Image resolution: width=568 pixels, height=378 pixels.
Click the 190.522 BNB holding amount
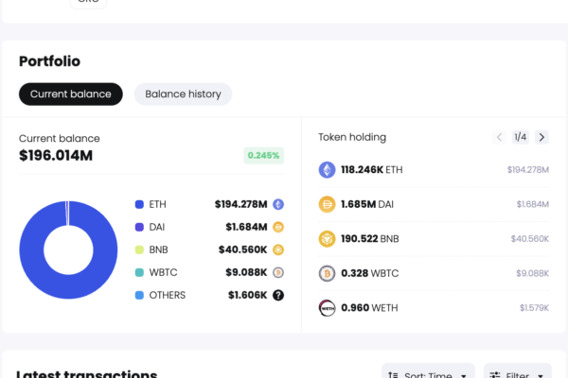(370, 239)
